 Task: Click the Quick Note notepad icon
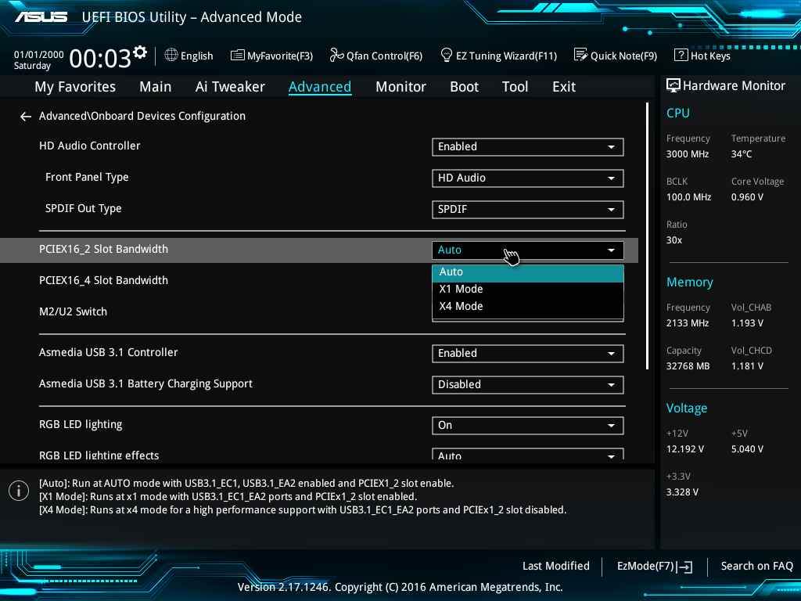coord(580,55)
